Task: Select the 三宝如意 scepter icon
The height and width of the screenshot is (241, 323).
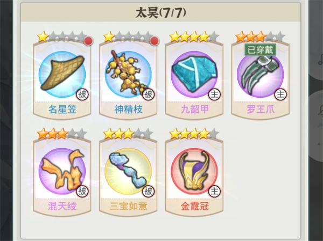Action: pos(128,171)
